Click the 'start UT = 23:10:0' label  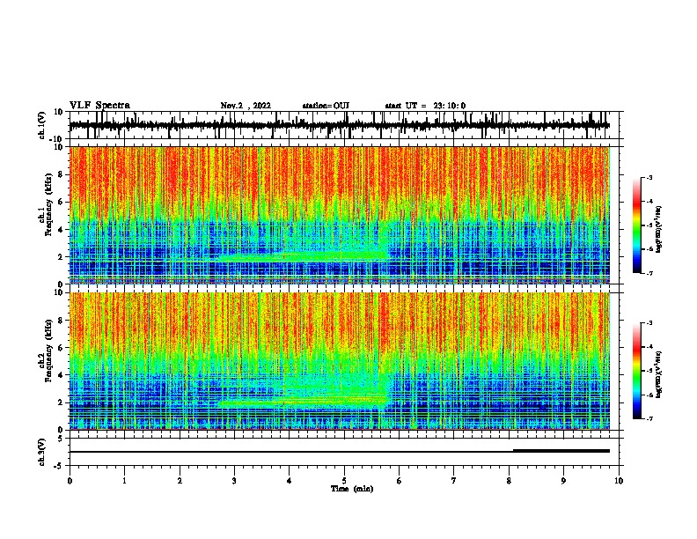[x=425, y=106]
